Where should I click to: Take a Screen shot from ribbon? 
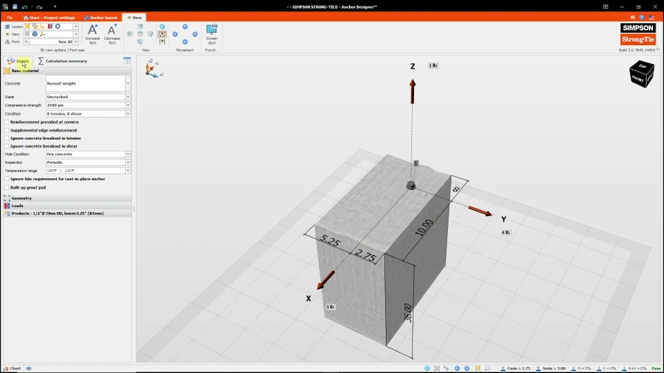[212, 34]
